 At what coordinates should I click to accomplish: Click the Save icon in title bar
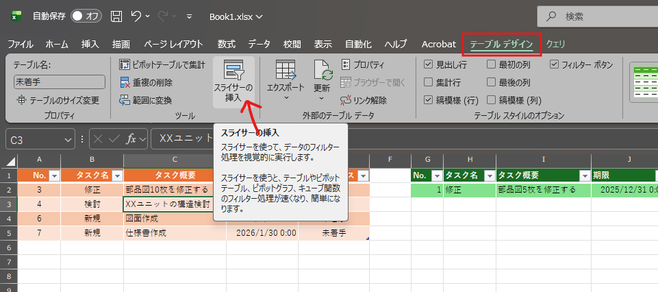click(116, 16)
